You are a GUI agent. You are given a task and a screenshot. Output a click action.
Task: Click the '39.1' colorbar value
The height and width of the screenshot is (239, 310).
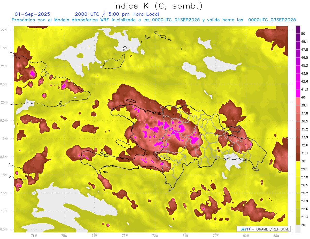click(x=305, y=105)
